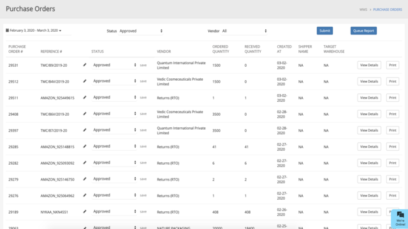Click the Purchase Order # column header
The height and width of the screenshot is (229, 408).
click(x=17, y=49)
